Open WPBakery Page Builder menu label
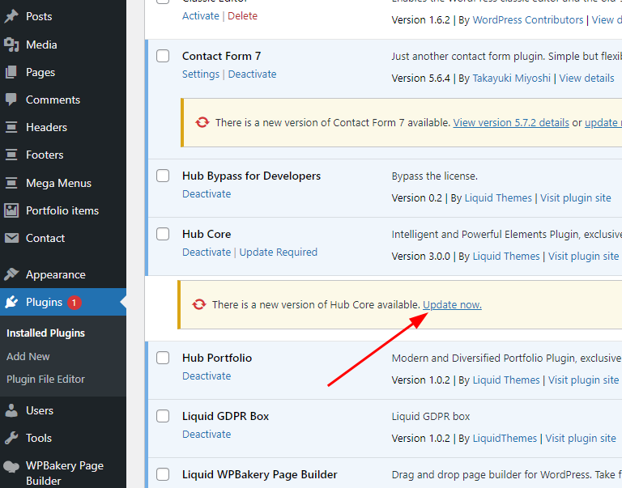This screenshot has height=488, width=622. pos(65,473)
